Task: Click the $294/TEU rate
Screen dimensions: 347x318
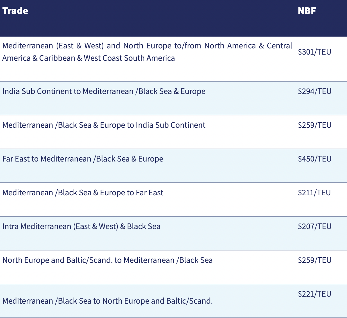Action: (315, 91)
